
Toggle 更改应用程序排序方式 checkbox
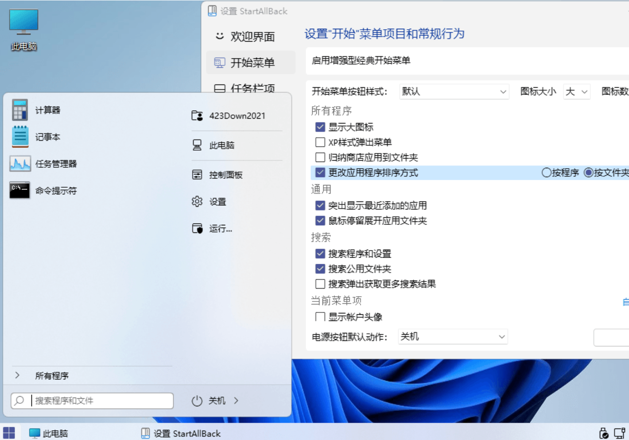tap(320, 173)
